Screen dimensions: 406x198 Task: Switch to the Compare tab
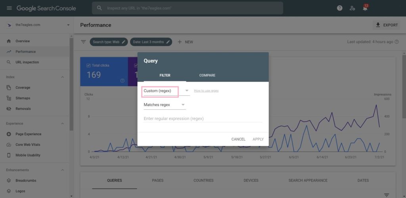[207, 75]
